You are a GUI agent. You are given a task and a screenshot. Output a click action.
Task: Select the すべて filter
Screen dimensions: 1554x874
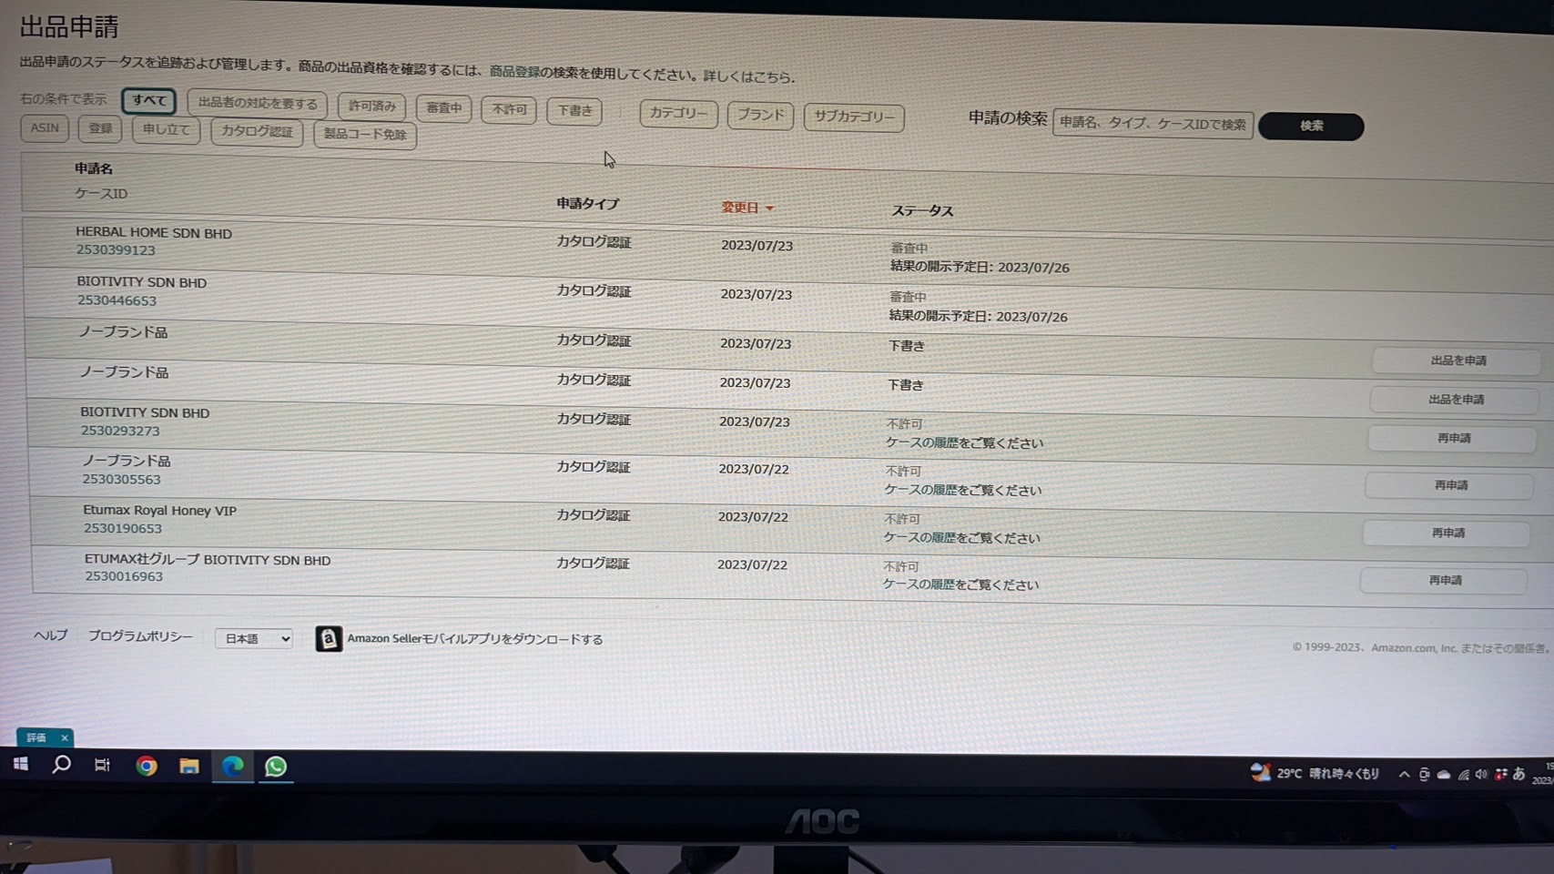(x=148, y=100)
